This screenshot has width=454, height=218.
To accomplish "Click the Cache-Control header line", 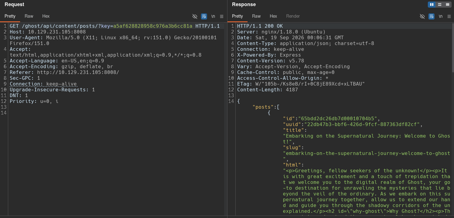I will coord(286,72).
